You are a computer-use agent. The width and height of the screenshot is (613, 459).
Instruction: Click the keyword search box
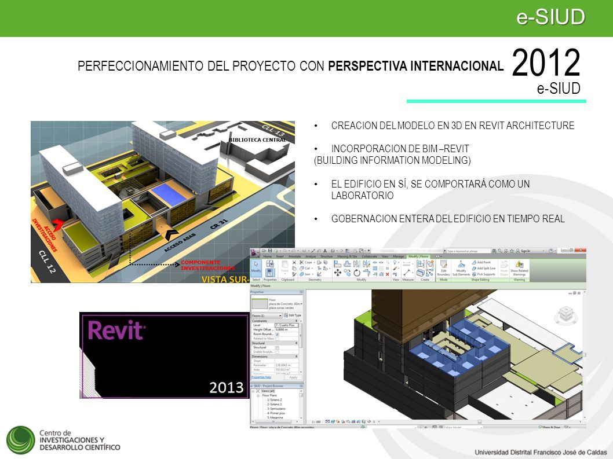pos(468,251)
